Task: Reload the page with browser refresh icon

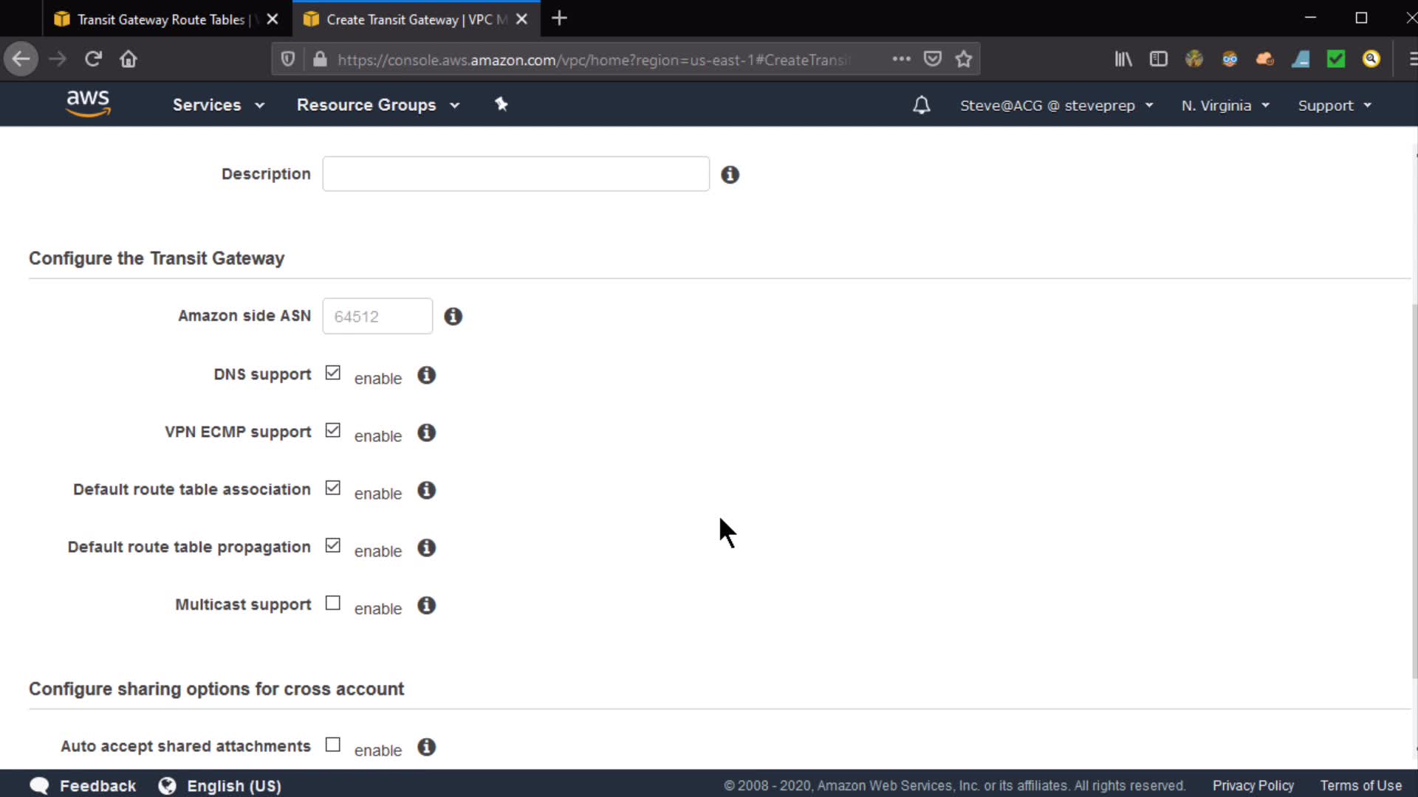Action: [x=93, y=59]
